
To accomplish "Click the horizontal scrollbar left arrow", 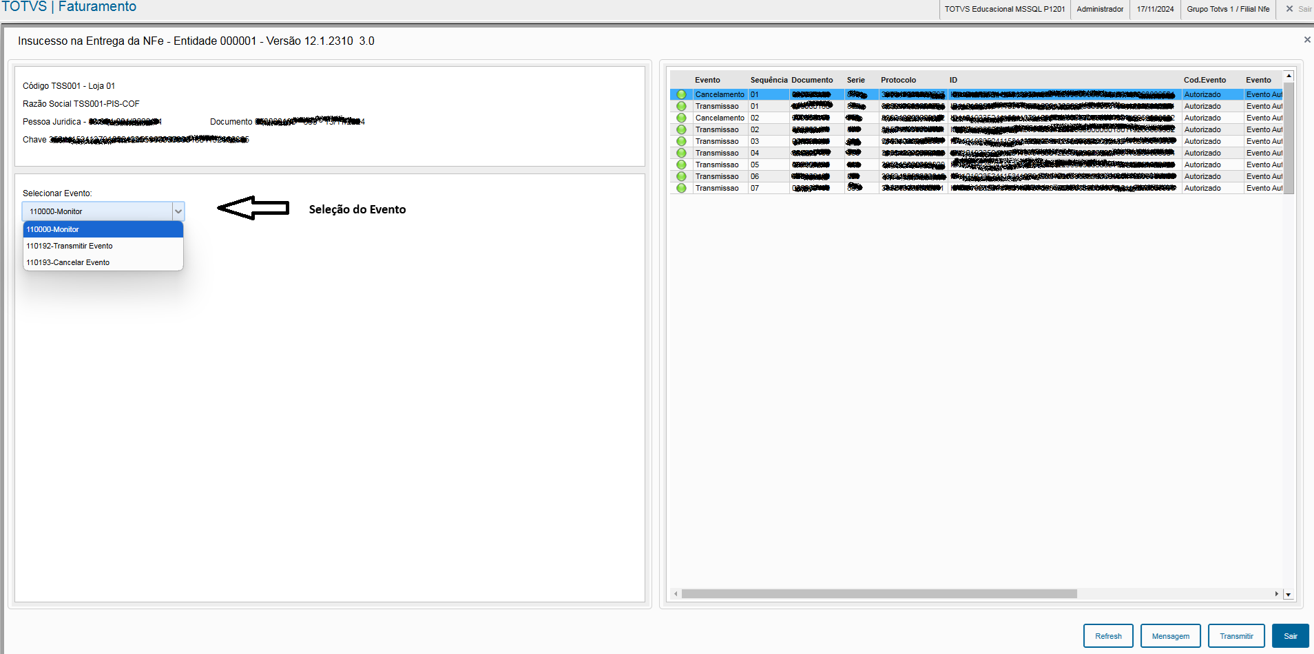I will [676, 593].
